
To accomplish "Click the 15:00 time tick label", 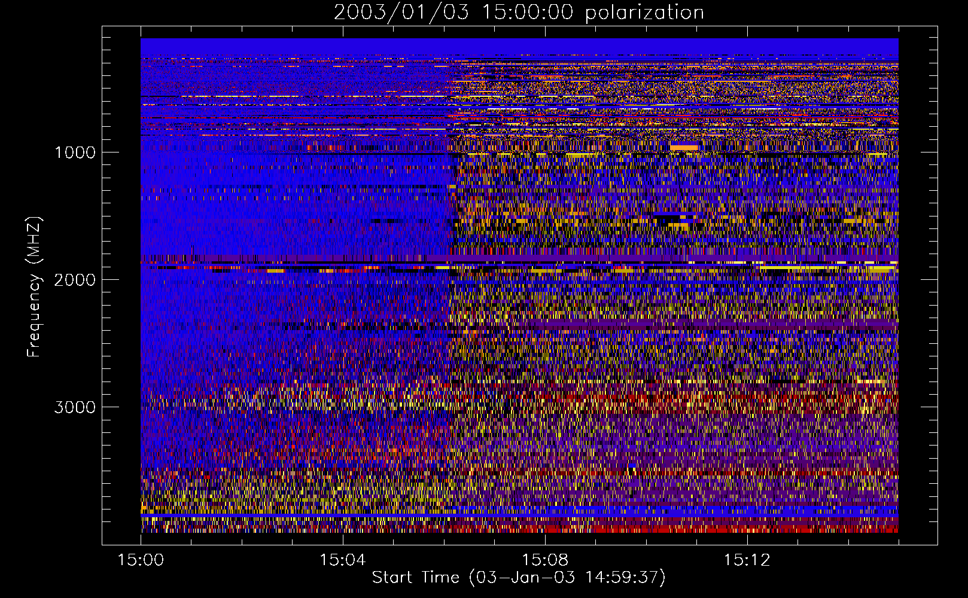I will (x=141, y=560).
